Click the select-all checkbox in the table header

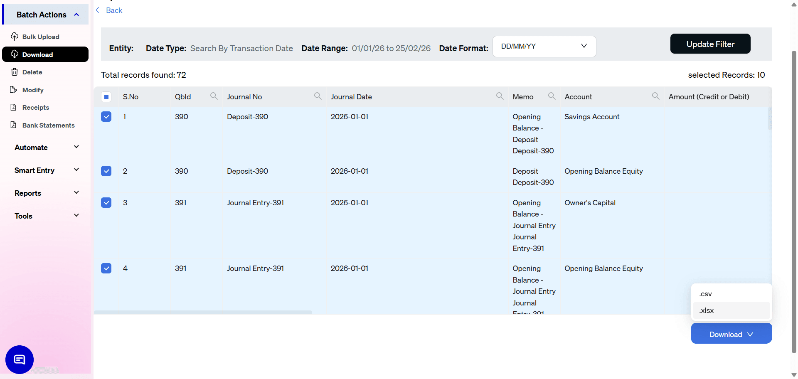106,96
